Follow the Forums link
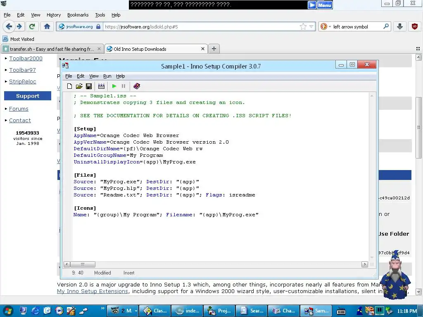This screenshot has height=317, width=423. coord(19,109)
